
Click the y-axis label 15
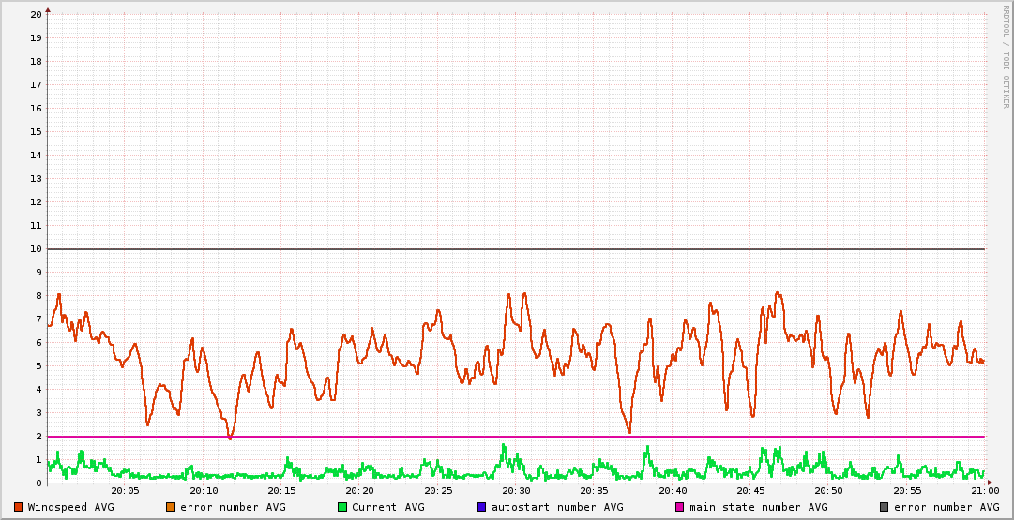pyautogui.click(x=36, y=132)
